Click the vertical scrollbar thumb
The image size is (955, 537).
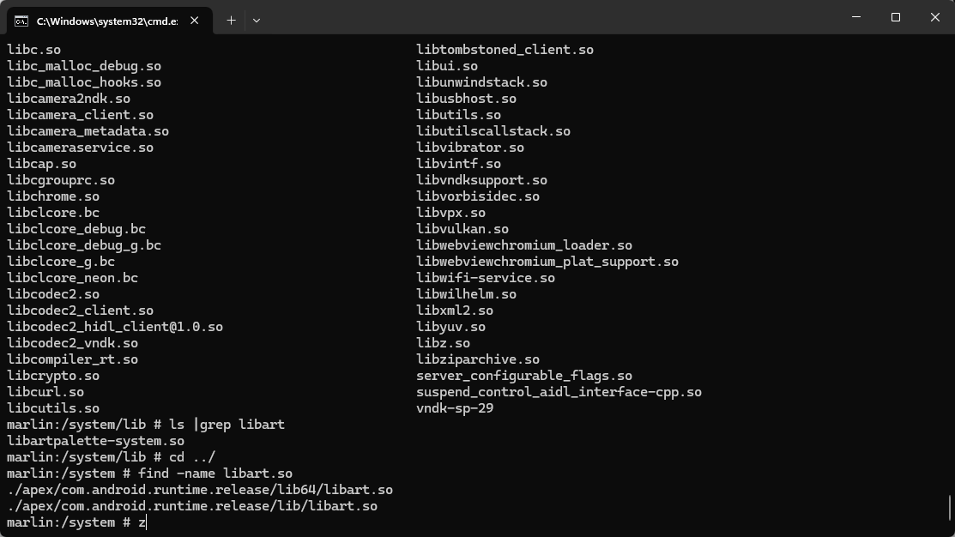tap(949, 507)
